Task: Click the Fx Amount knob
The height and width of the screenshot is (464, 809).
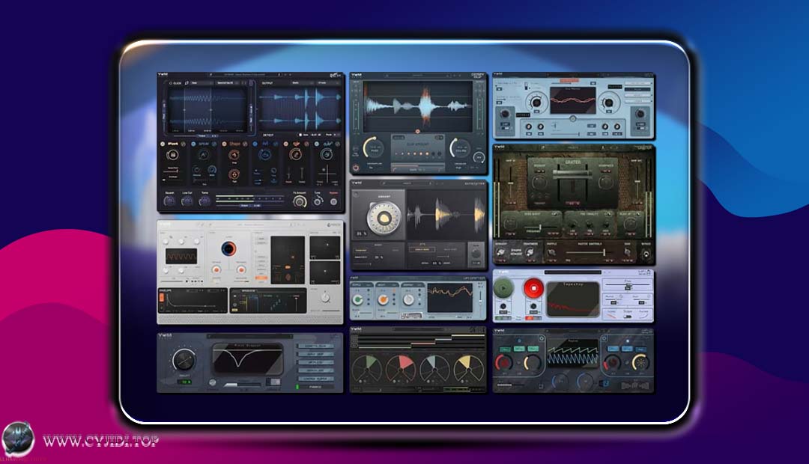Action: point(299,200)
